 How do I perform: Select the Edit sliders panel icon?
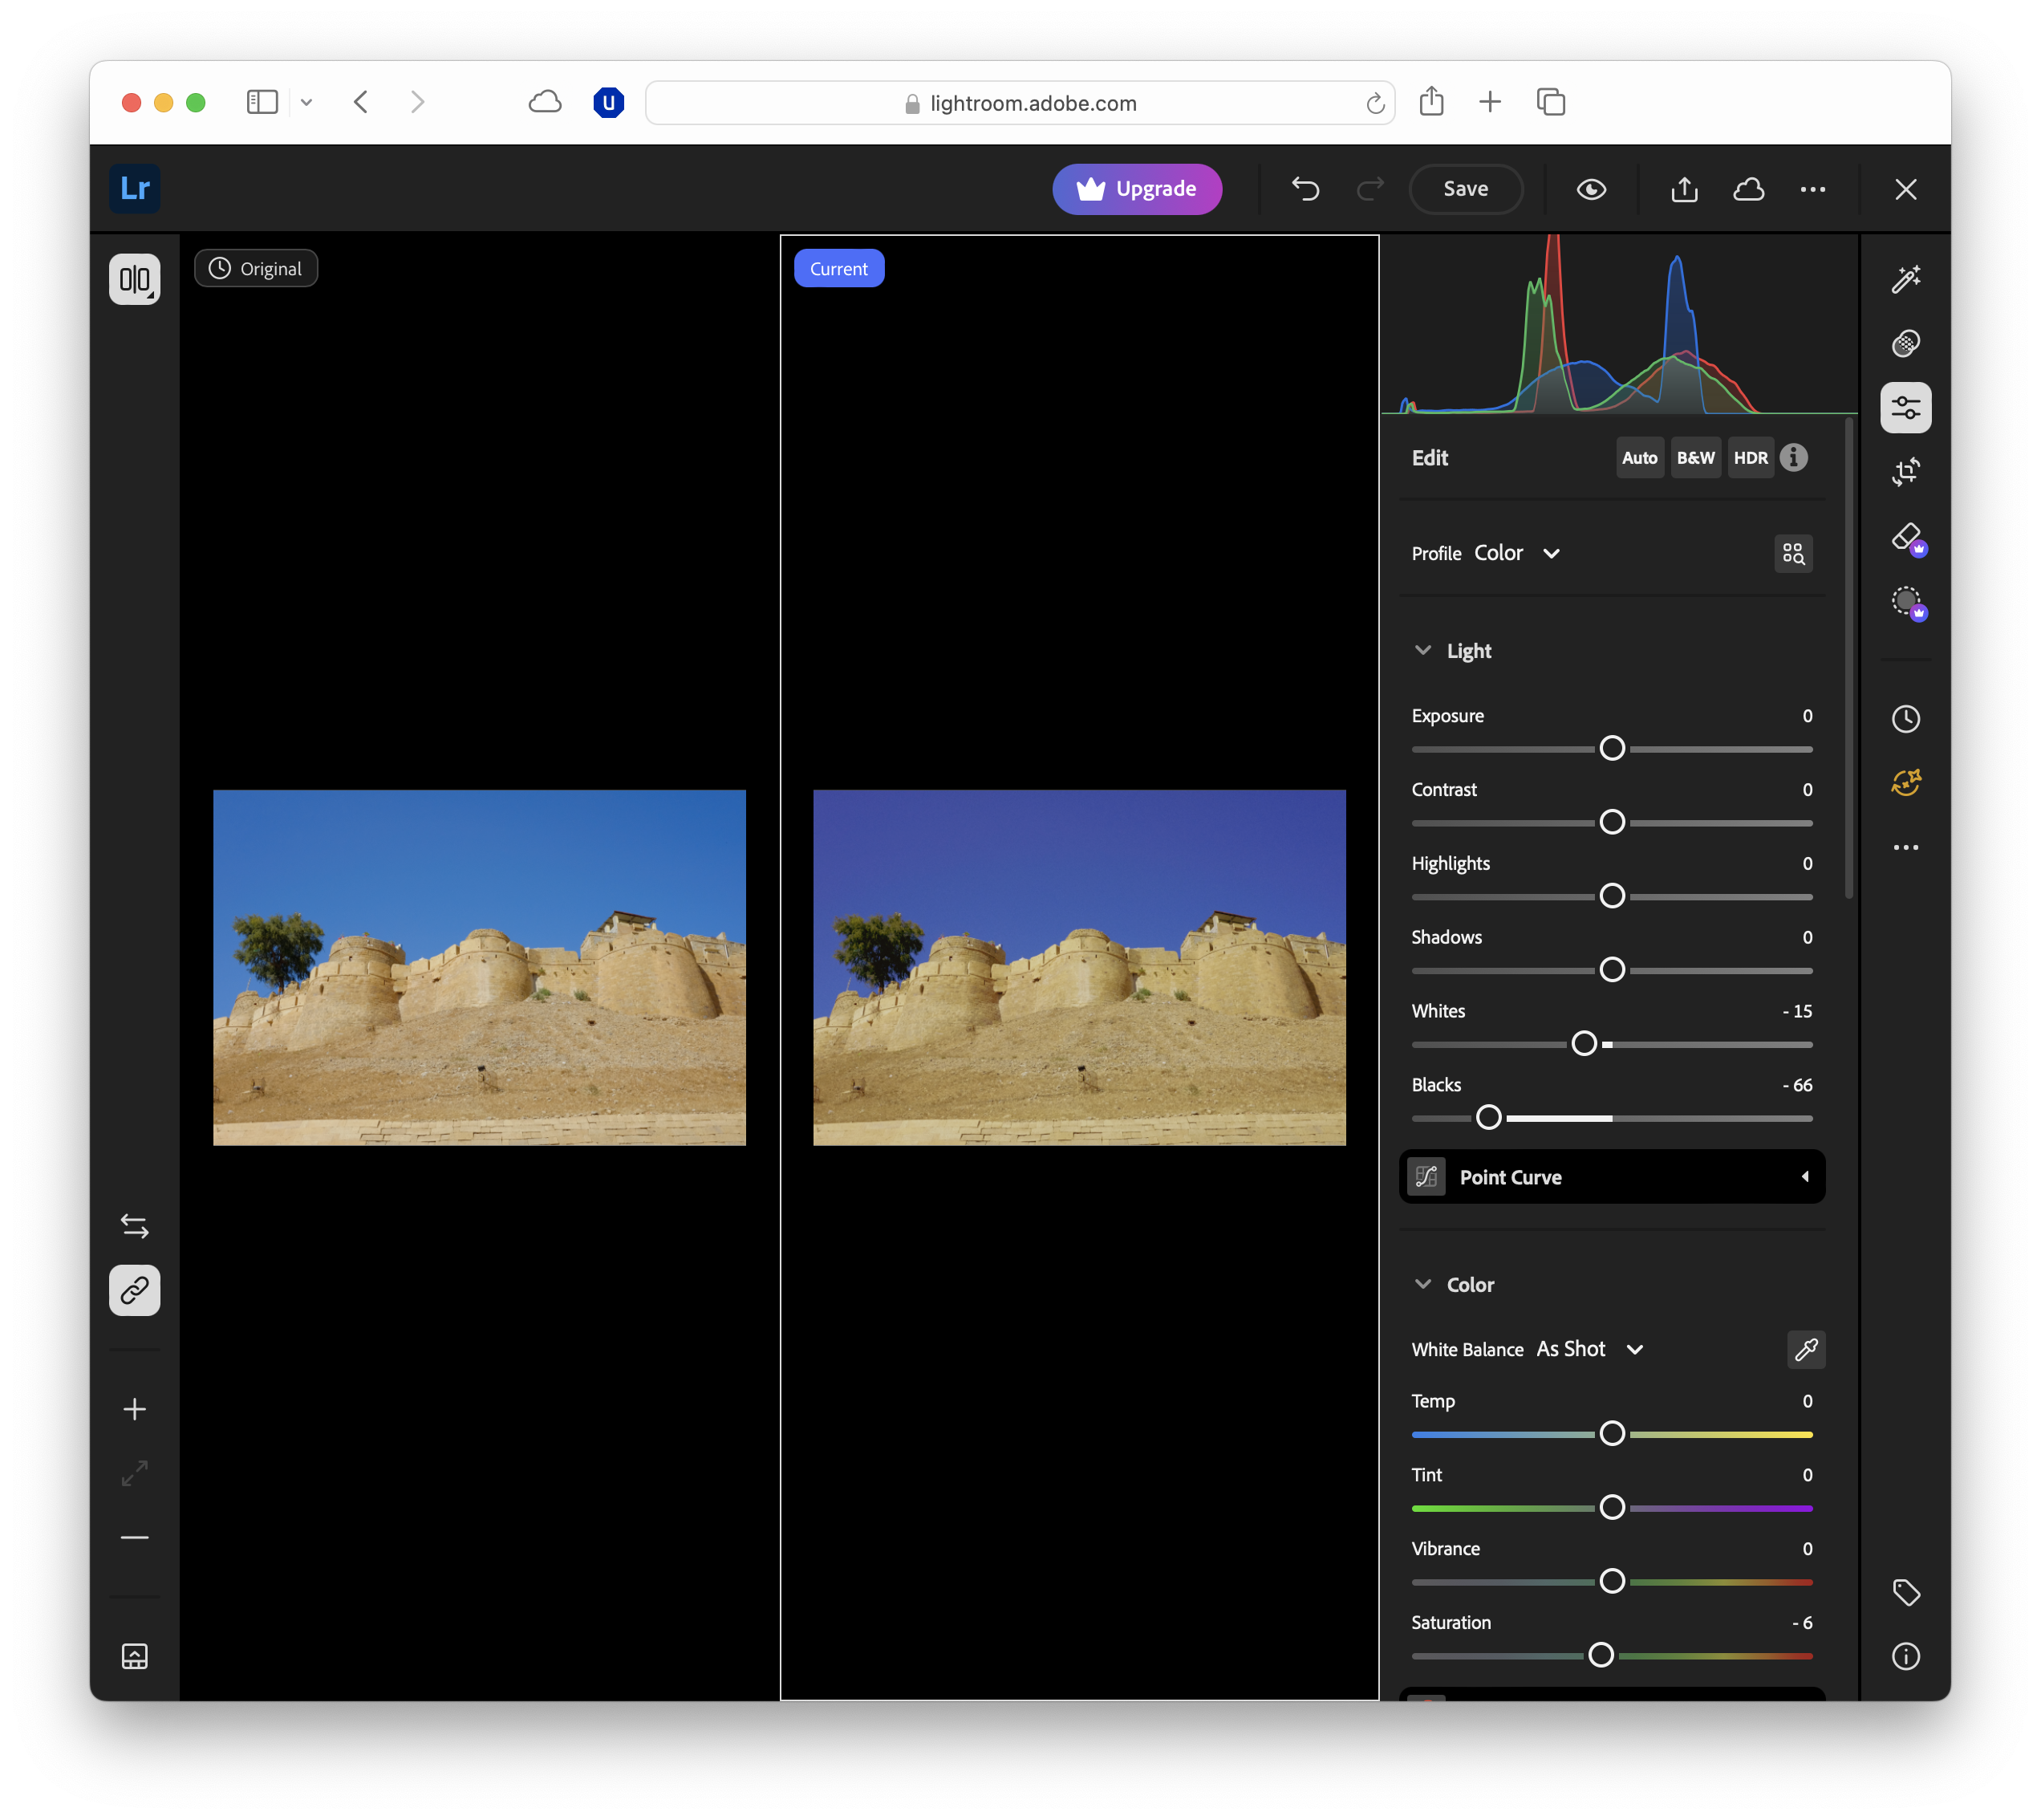(1905, 408)
